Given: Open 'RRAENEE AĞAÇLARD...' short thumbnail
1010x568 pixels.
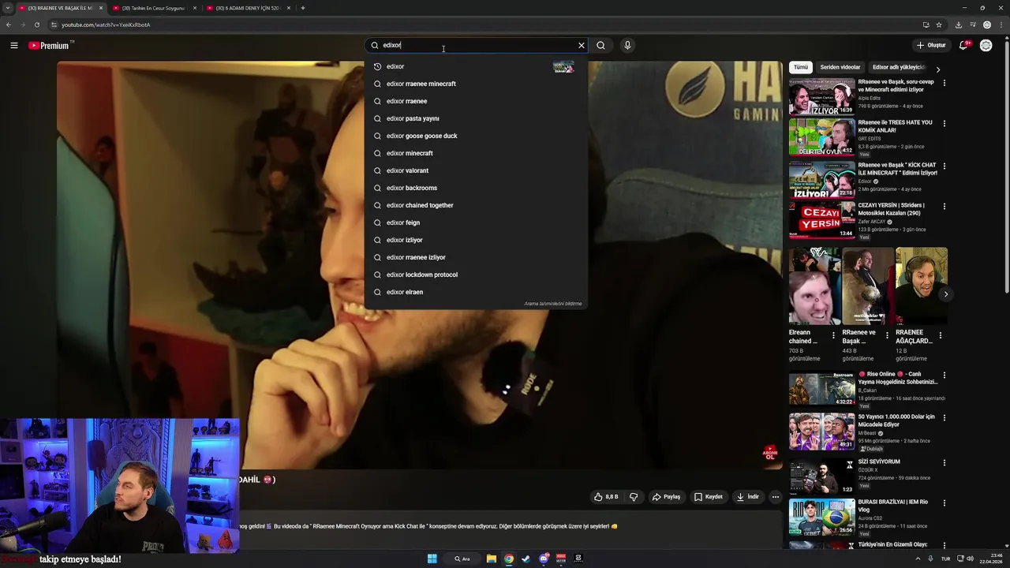Looking at the screenshot, I should pyautogui.click(x=922, y=286).
